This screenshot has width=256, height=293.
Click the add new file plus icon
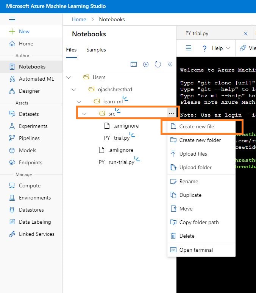pyautogui.click(x=146, y=64)
